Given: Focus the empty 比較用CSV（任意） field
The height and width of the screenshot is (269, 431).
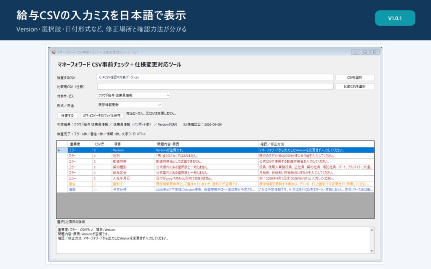Looking at the screenshot, I should click(x=215, y=87).
